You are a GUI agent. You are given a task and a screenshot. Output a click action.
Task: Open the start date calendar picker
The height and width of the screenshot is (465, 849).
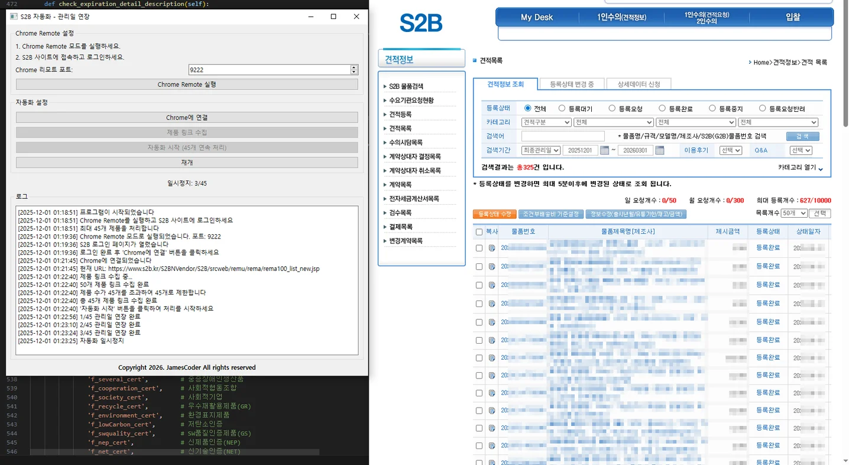[x=604, y=151]
